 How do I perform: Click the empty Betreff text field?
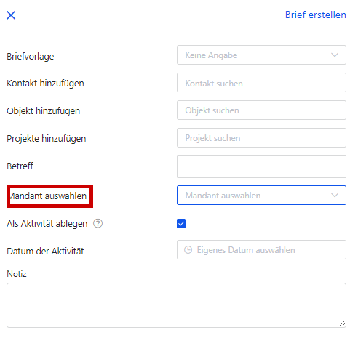click(x=261, y=166)
